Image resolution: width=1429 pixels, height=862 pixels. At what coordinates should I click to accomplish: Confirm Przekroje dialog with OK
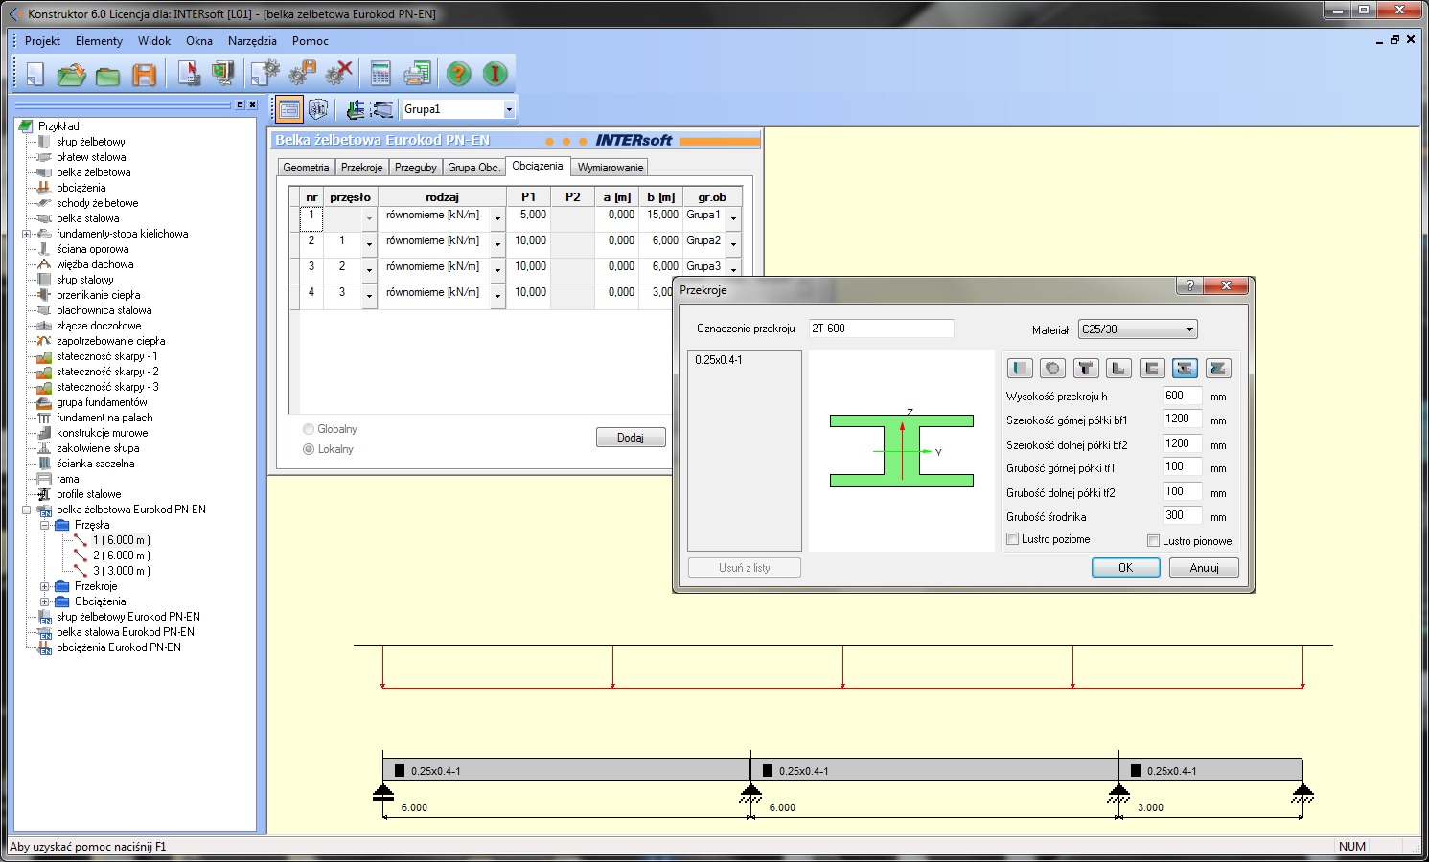pyautogui.click(x=1126, y=568)
